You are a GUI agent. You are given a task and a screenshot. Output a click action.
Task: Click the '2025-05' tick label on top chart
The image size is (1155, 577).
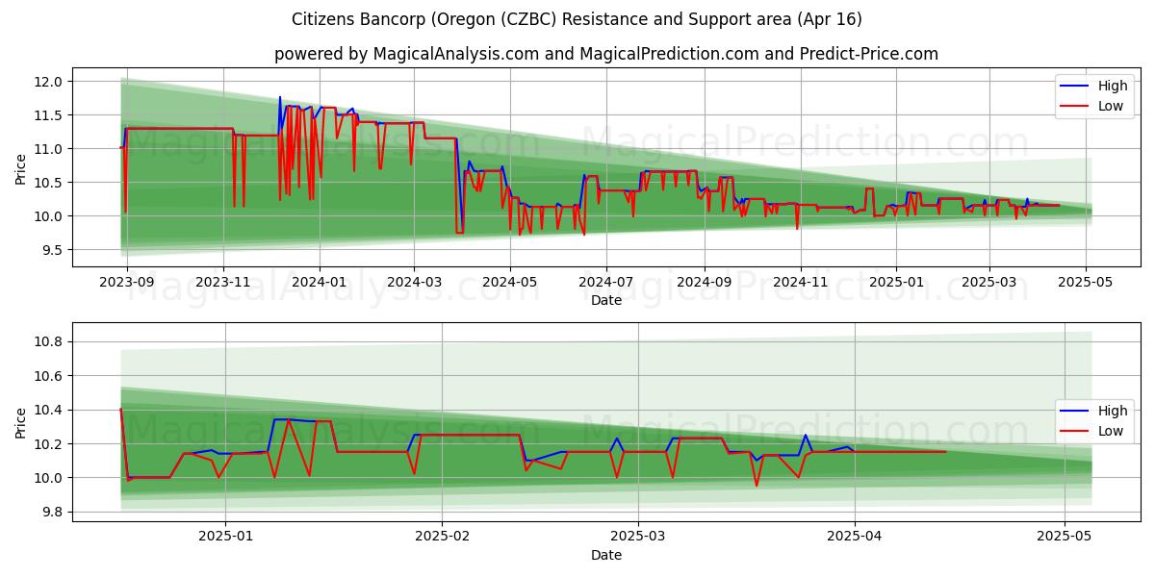1086,282
